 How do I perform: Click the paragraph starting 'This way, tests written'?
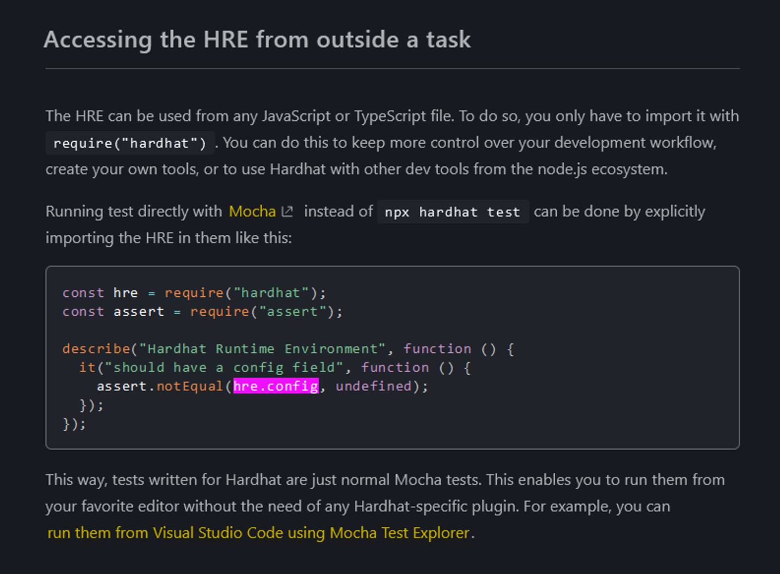tap(385, 506)
